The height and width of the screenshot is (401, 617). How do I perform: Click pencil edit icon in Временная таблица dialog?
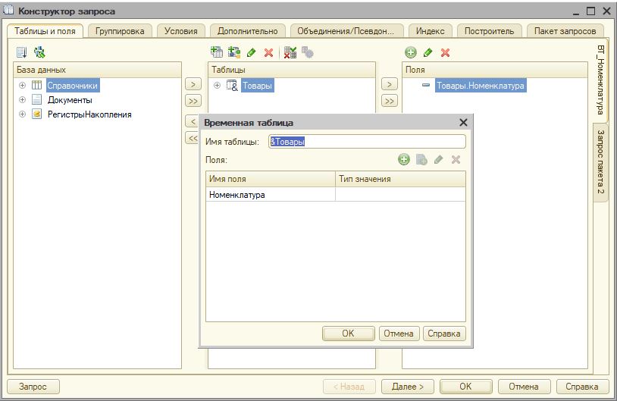pos(438,159)
